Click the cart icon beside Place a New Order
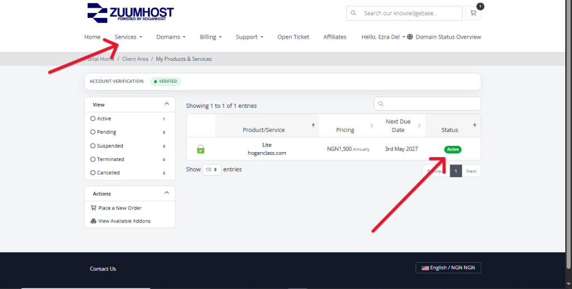 click(x=93, y=208)
